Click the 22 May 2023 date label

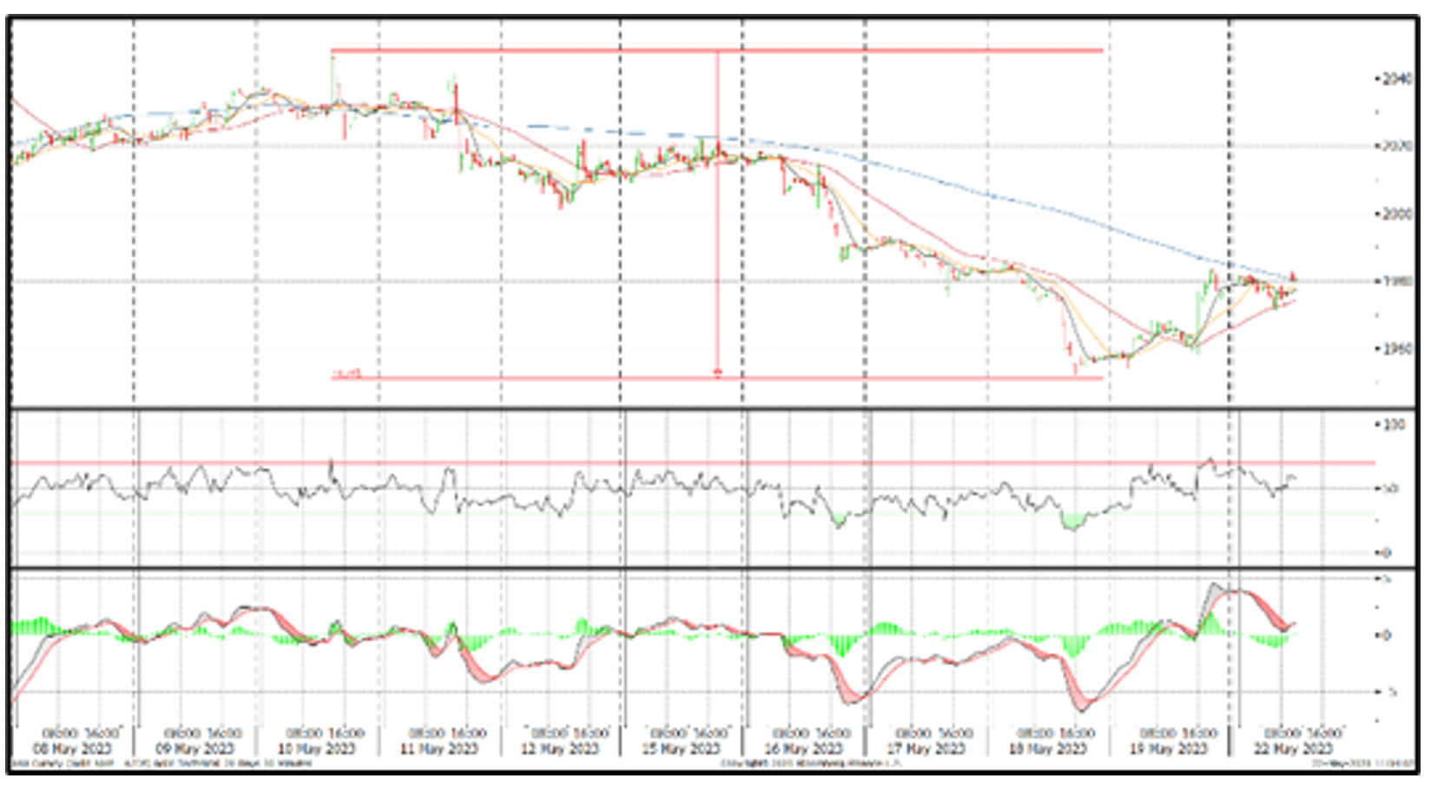(x=1293, y=749)
